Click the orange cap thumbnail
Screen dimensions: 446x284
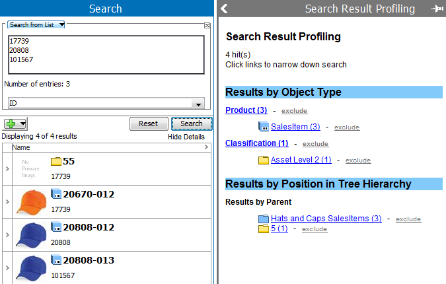pos(31,202)
